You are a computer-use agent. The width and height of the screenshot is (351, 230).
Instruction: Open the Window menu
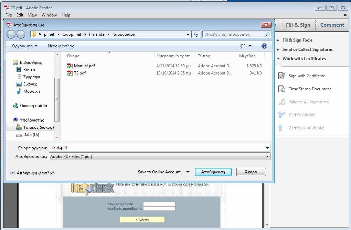coord(49,15)
